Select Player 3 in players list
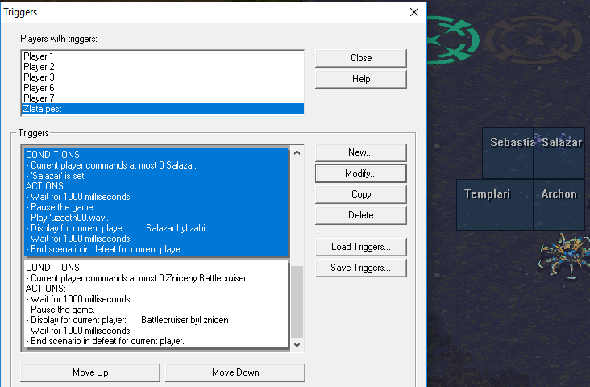 (x=163, y=77)
